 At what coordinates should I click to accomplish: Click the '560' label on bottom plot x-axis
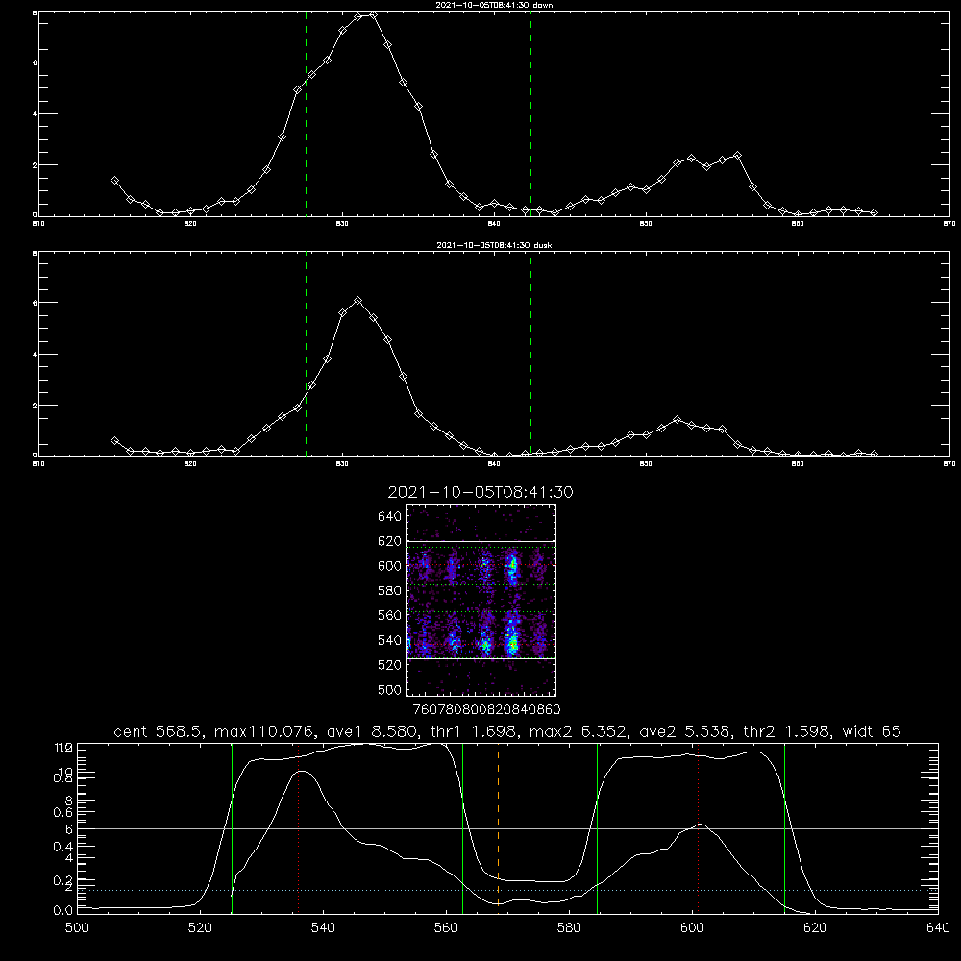tap(446, 928)
